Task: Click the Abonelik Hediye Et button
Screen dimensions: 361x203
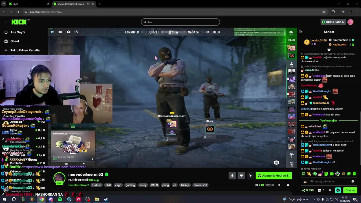Action: click(x=274, y=176)
